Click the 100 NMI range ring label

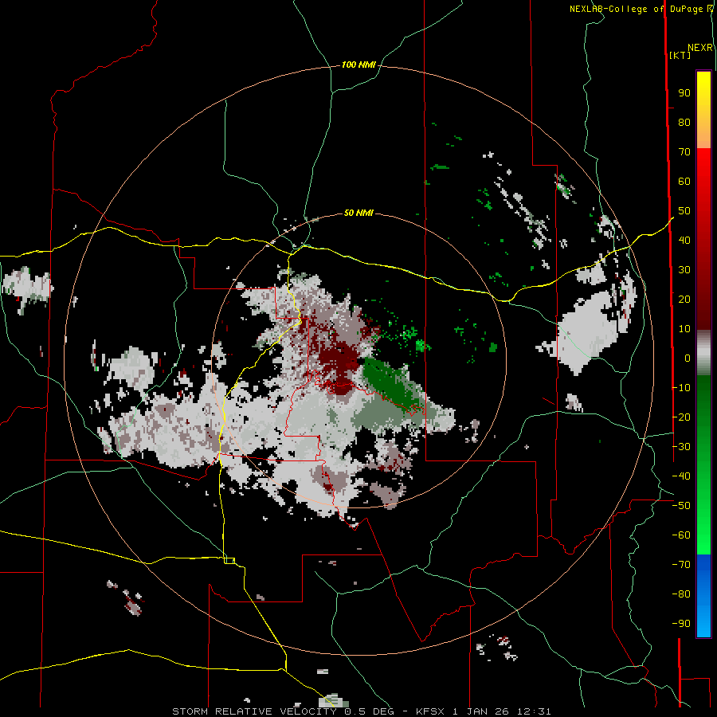pyautogui.click(x=358, y=65)
